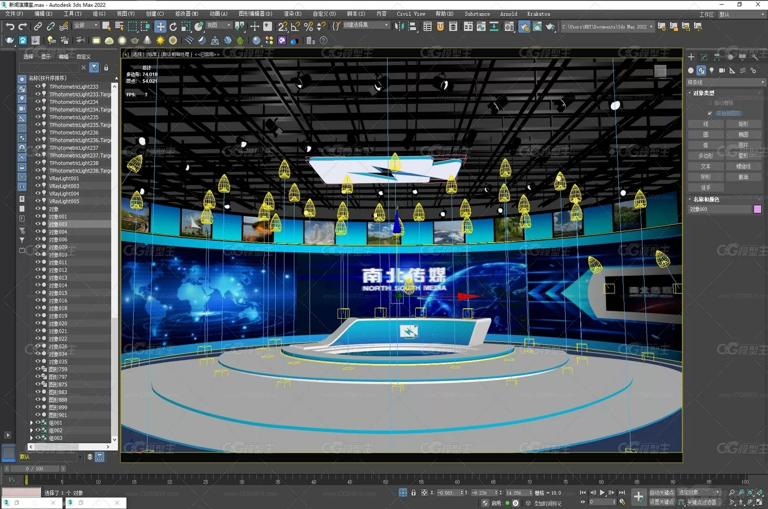Open the Render Setup teapot icon
Screen dimensions: 768x509
pos(524,27)
